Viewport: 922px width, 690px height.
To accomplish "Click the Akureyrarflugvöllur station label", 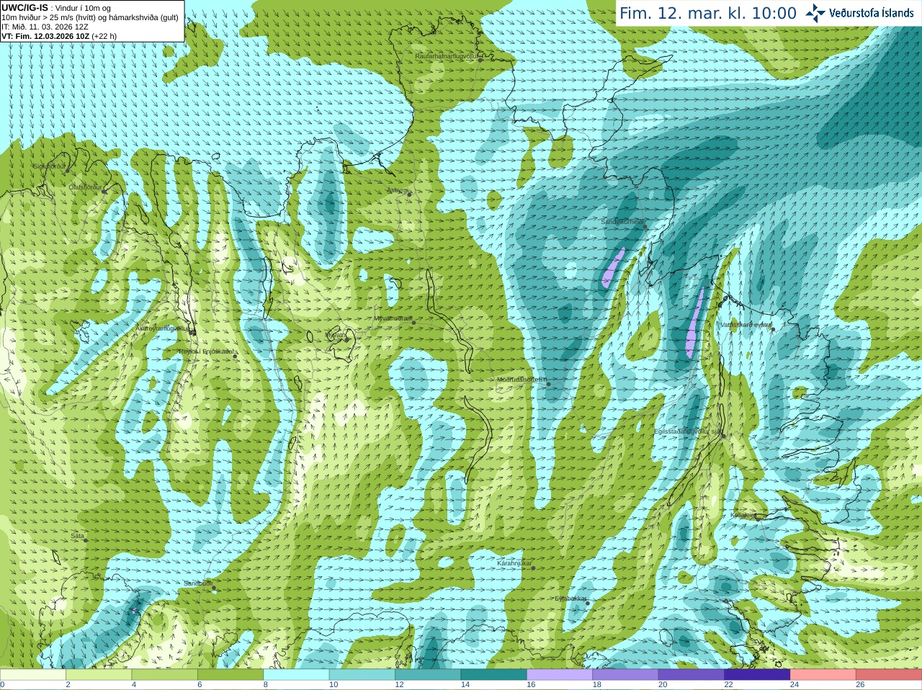I will [x=163, y=328].
